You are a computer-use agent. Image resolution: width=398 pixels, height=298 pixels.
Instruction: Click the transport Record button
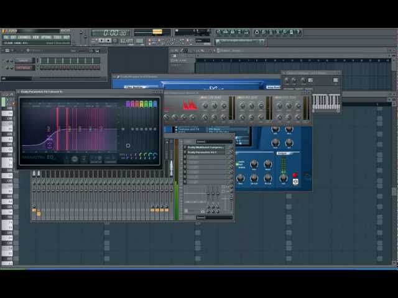point(115,40)
